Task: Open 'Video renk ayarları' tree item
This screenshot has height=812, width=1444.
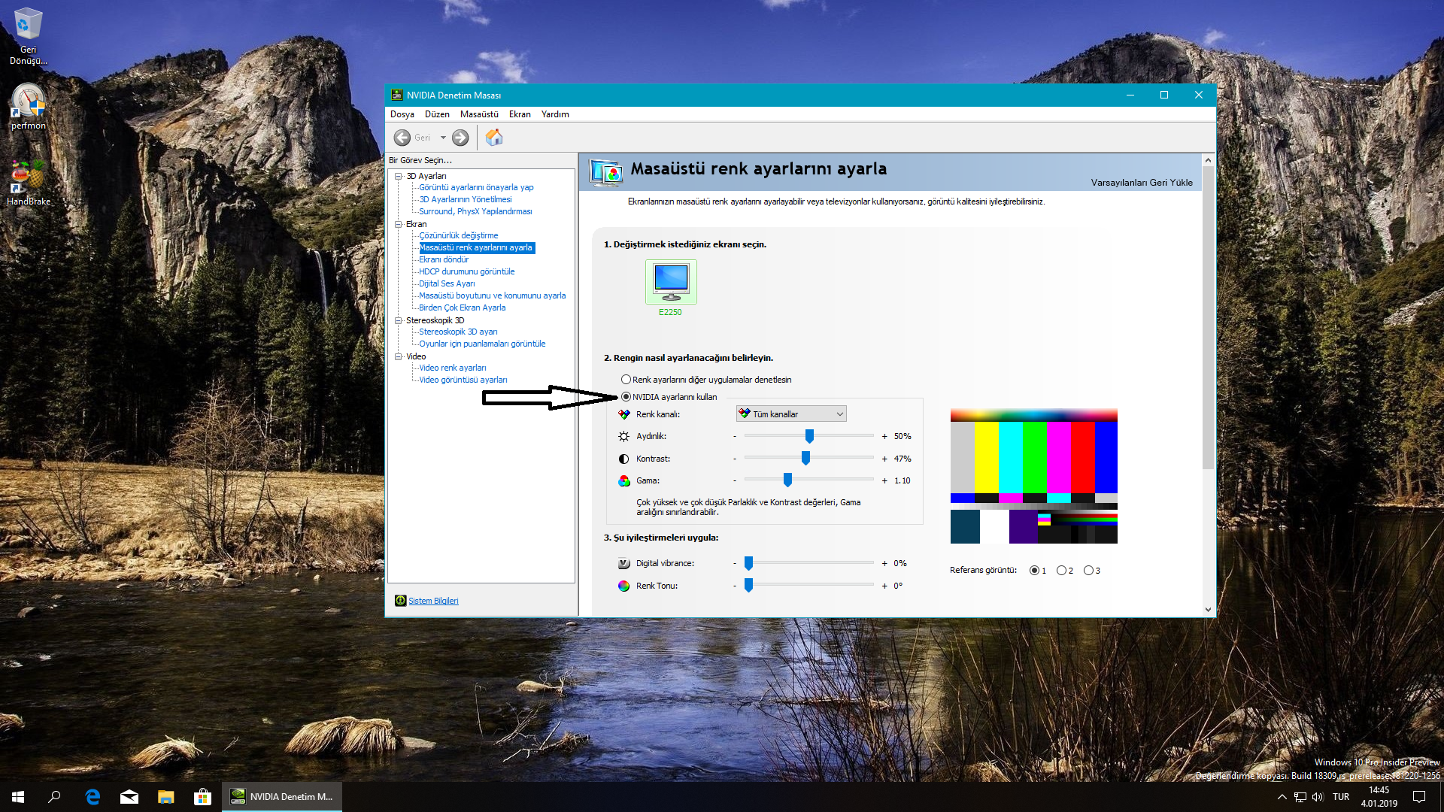Action: pyautogui.click(x=453, y=368)
